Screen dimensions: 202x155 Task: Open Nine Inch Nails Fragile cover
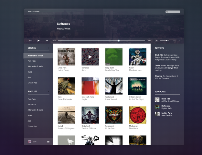pos(90,86)
